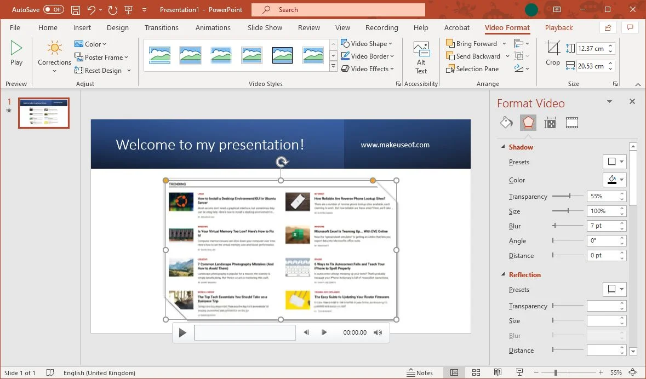Click the Selection Pane button
Viewport: 646px width, 379px height.
[472, 69]
